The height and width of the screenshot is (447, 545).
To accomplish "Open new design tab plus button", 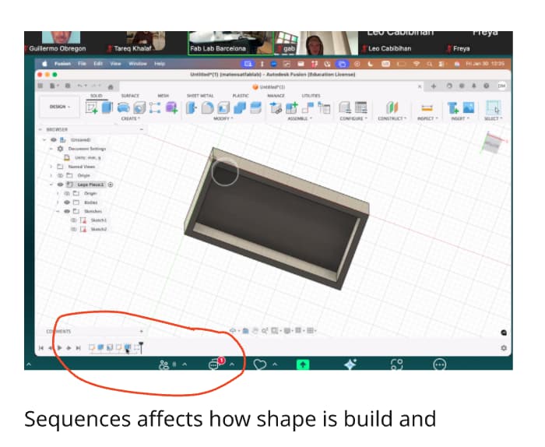I will tap(434, 86).
